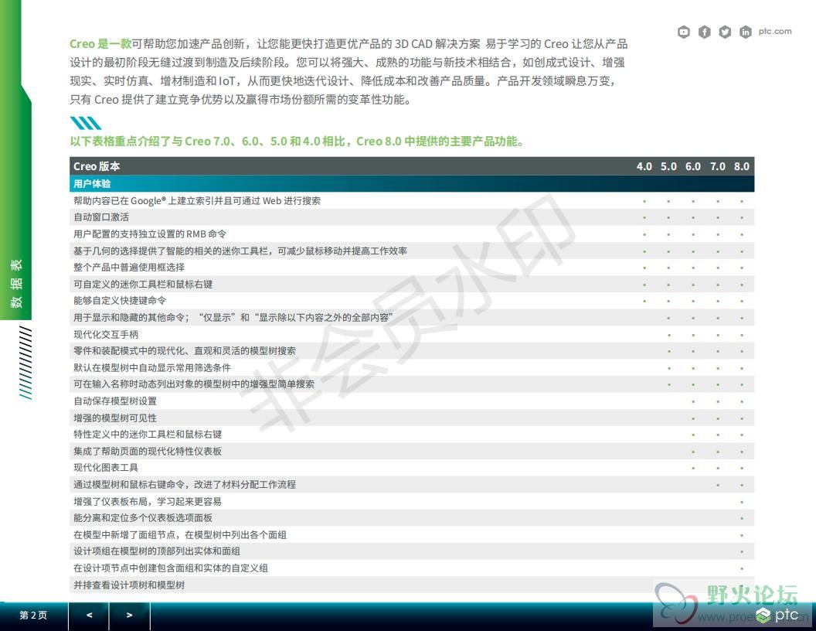816x631 pixels.
Task: Click the row 能够自定义快捷键命令
Action: pyautogui.click(x=412, y=301)
